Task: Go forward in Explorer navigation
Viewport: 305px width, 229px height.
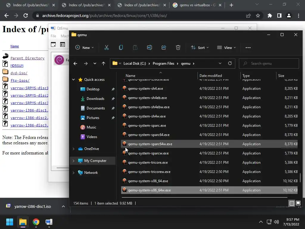Action: click(85, 64)
